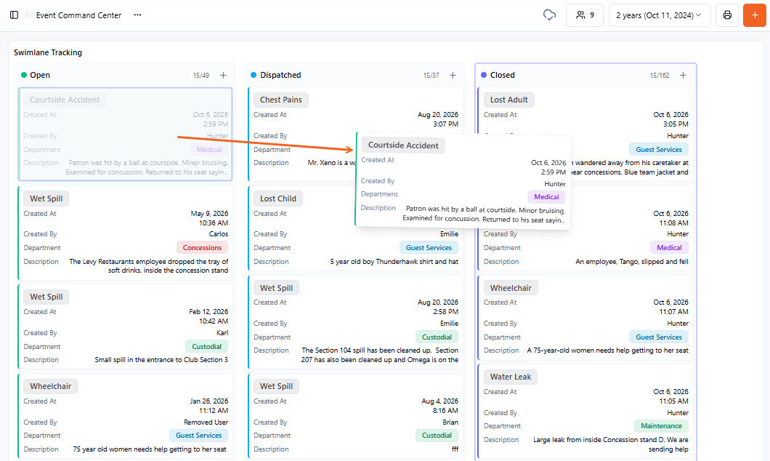This screenshot has width=770, height=461.
Task: Click the description "Small spill in the entrance to Club Section 3"
Action: coord(161,360)
